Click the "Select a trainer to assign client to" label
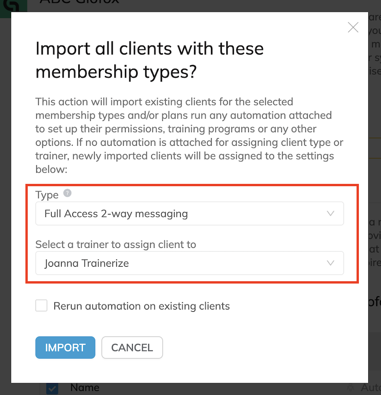The width and height of the screenshot is (381, 395). [116, 245]
